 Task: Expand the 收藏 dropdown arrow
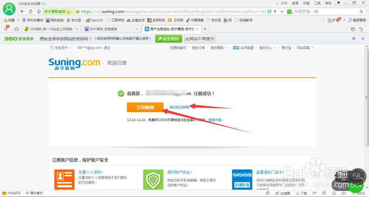pos(18,21)
